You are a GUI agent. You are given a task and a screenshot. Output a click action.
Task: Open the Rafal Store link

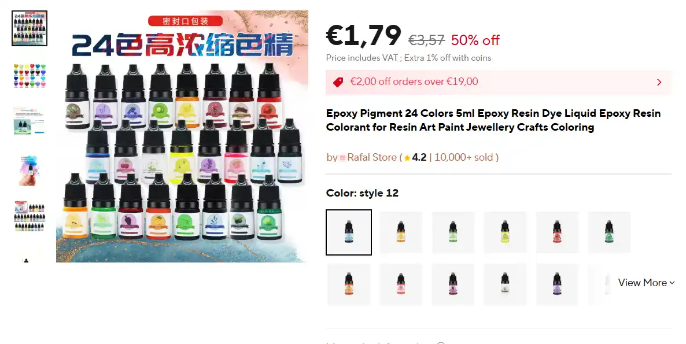372,157
